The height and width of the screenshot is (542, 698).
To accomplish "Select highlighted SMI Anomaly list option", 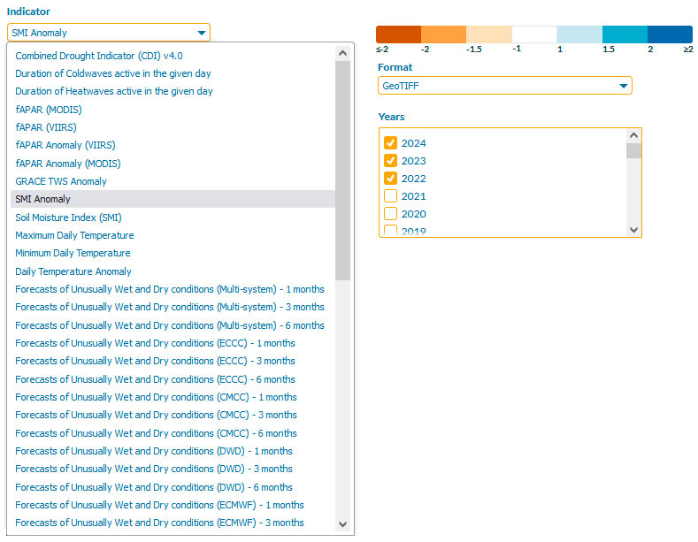I will click(173, 199).
